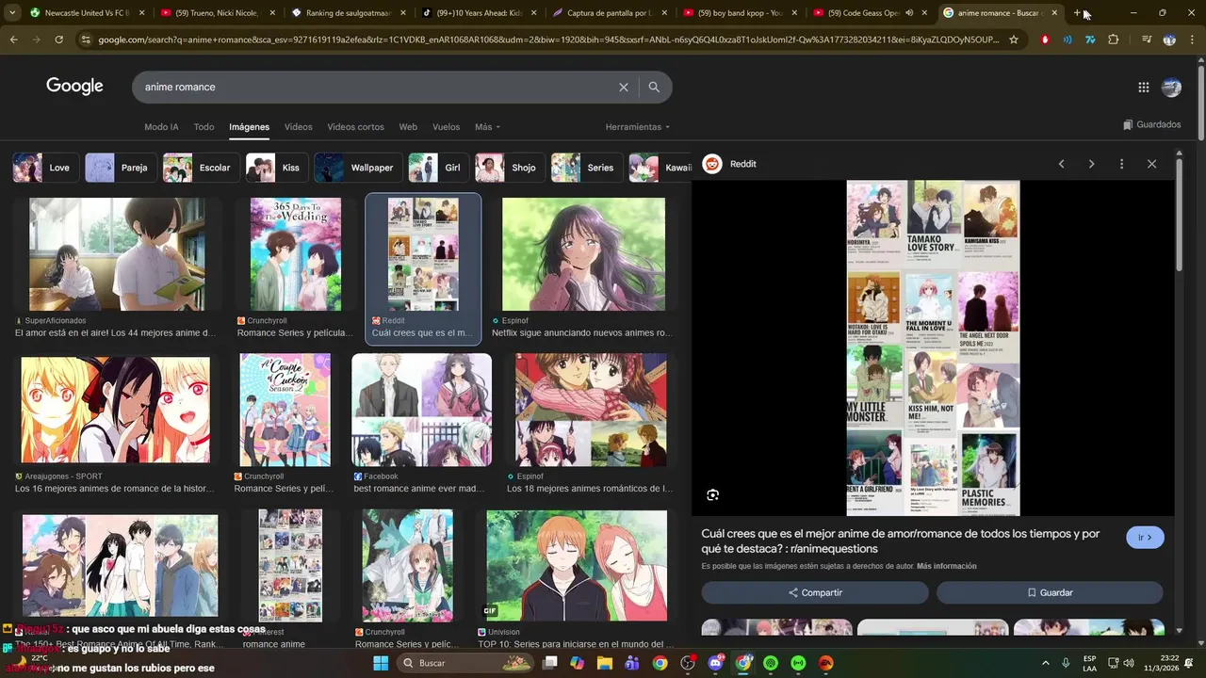Open EA app from taskbar
The height and width of the screenshot is (678, 1206).
(x=826, y=663)
